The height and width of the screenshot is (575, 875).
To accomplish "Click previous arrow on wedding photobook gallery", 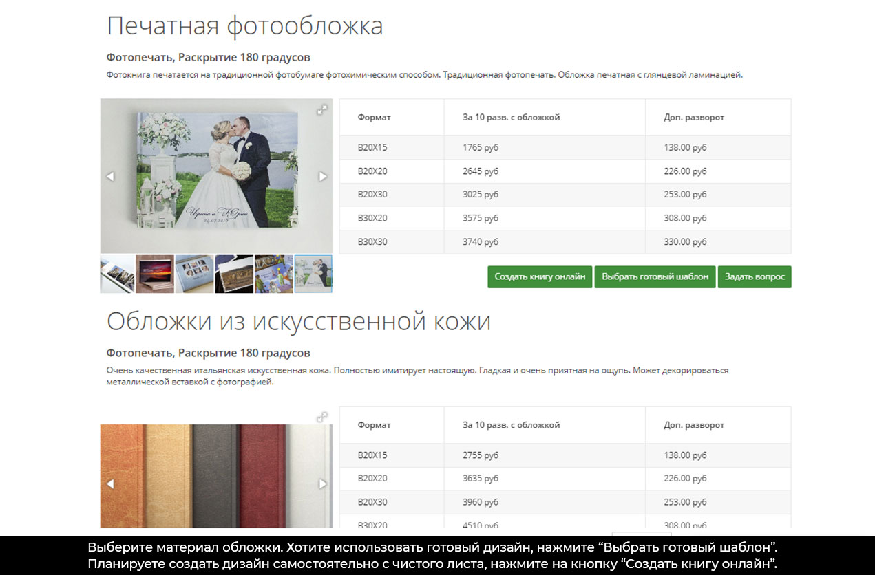I will (110, 177).
